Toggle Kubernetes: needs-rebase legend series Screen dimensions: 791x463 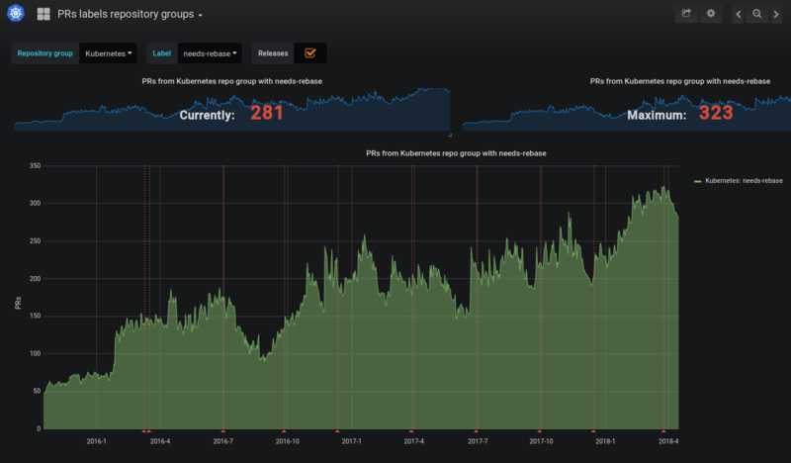click(744, 181)
